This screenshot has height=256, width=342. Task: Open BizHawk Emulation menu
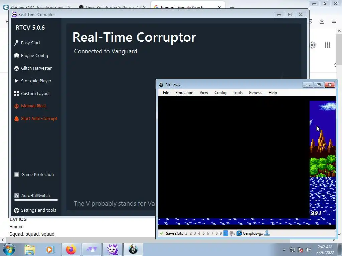coord(184,93)
